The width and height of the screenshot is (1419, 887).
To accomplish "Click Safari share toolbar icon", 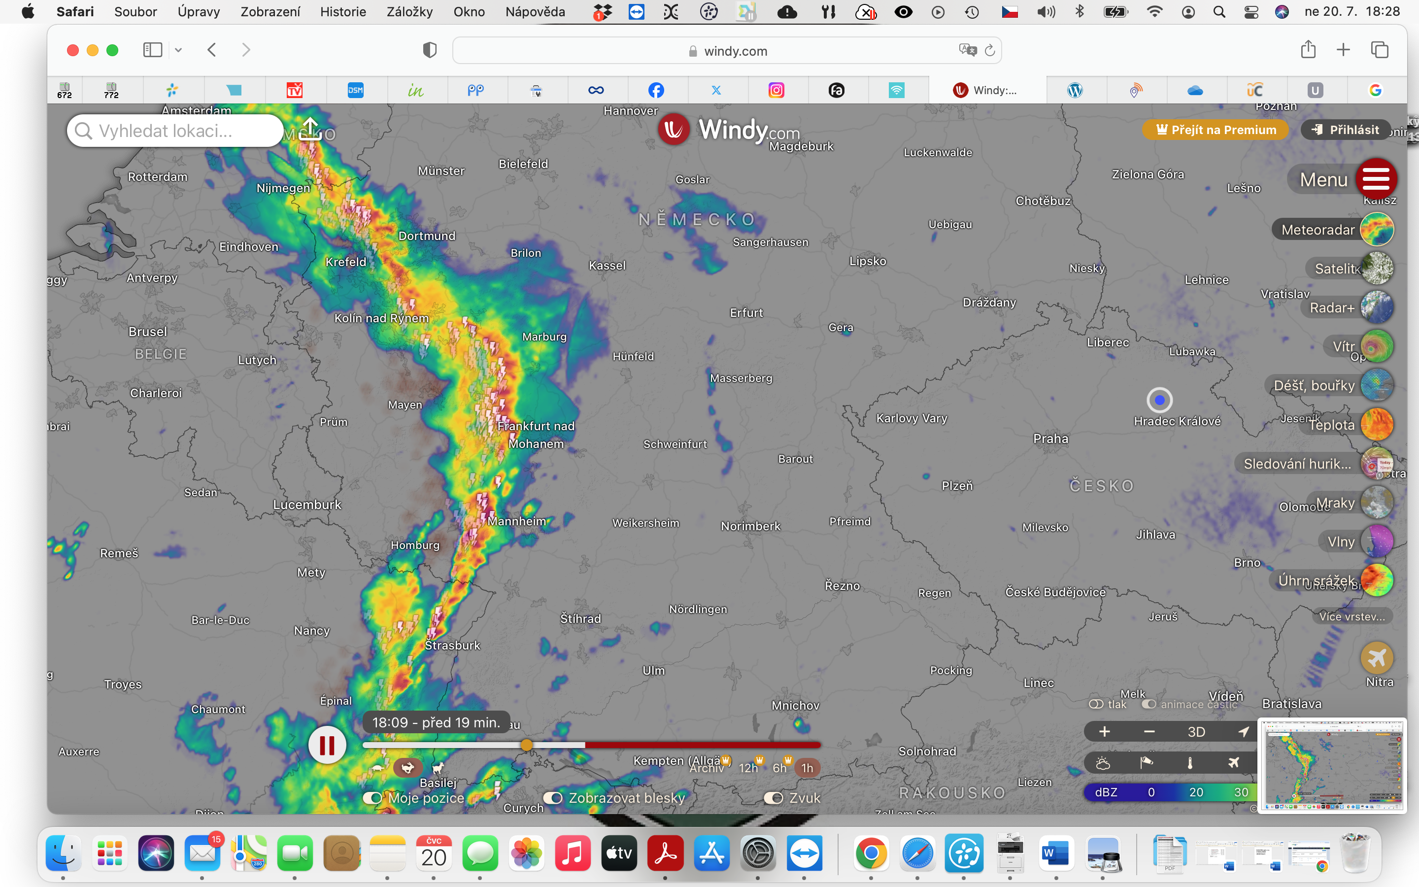I will [1308, 50].
